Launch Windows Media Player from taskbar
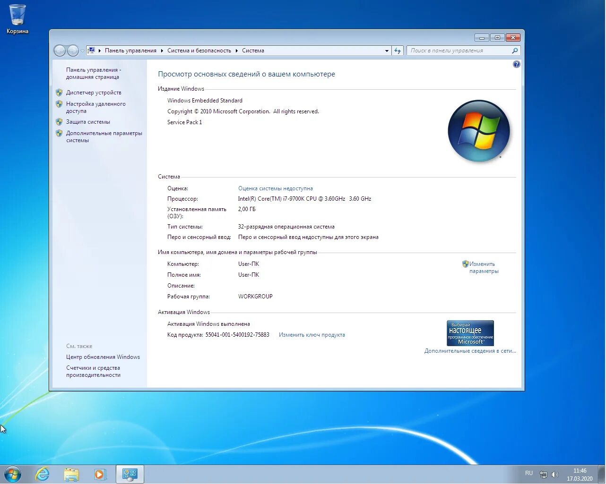The height and width of the screenshot is (484, 606). click(x=100, y=474)
